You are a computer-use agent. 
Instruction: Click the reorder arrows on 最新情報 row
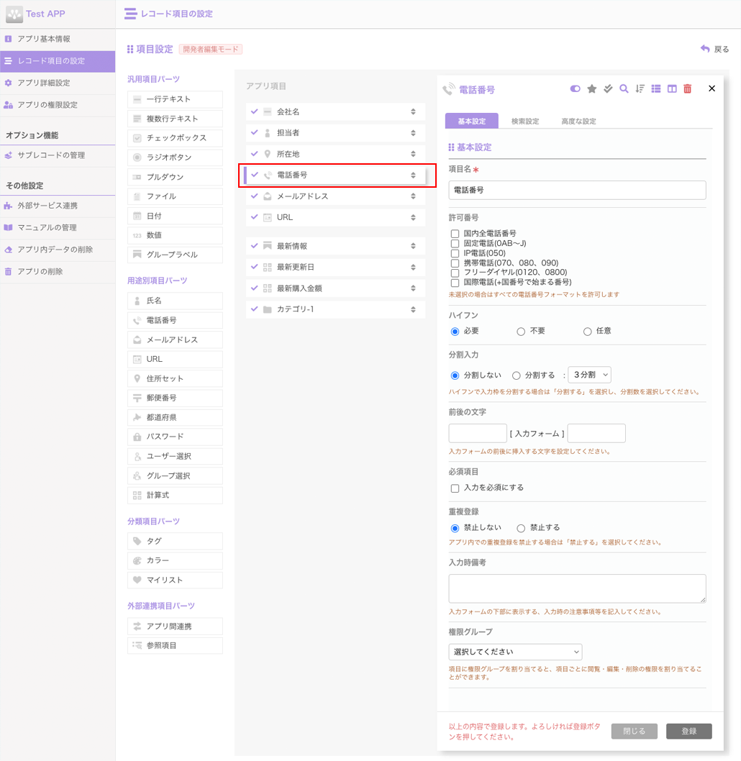[413, 246]
